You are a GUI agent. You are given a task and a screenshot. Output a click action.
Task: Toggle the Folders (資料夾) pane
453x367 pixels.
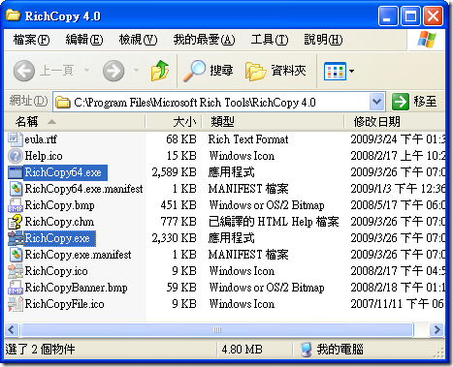tap(275, 71)
